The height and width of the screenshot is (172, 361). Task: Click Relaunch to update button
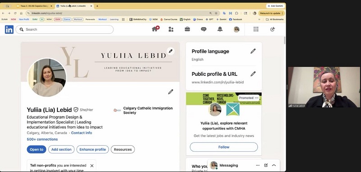coord(272,14)
